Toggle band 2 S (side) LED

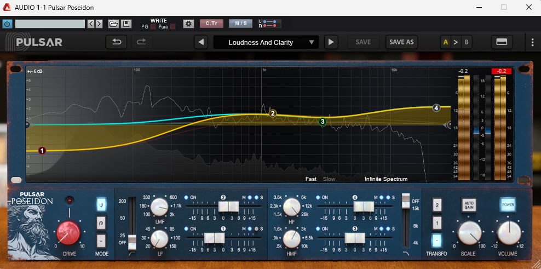tap(256, 198)
